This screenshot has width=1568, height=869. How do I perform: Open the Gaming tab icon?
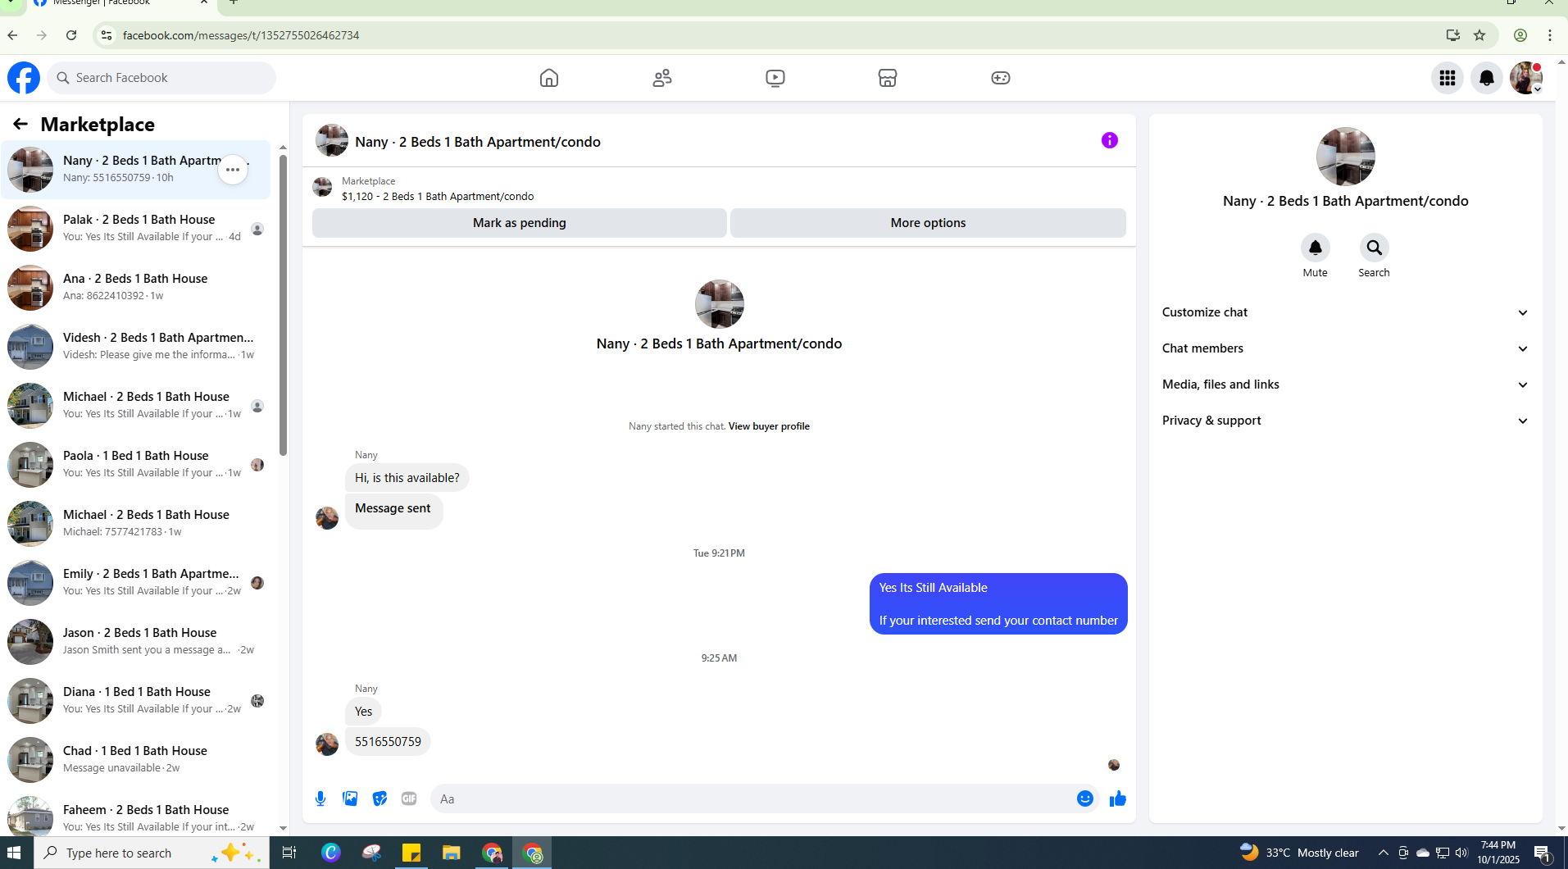(1001, 78)
